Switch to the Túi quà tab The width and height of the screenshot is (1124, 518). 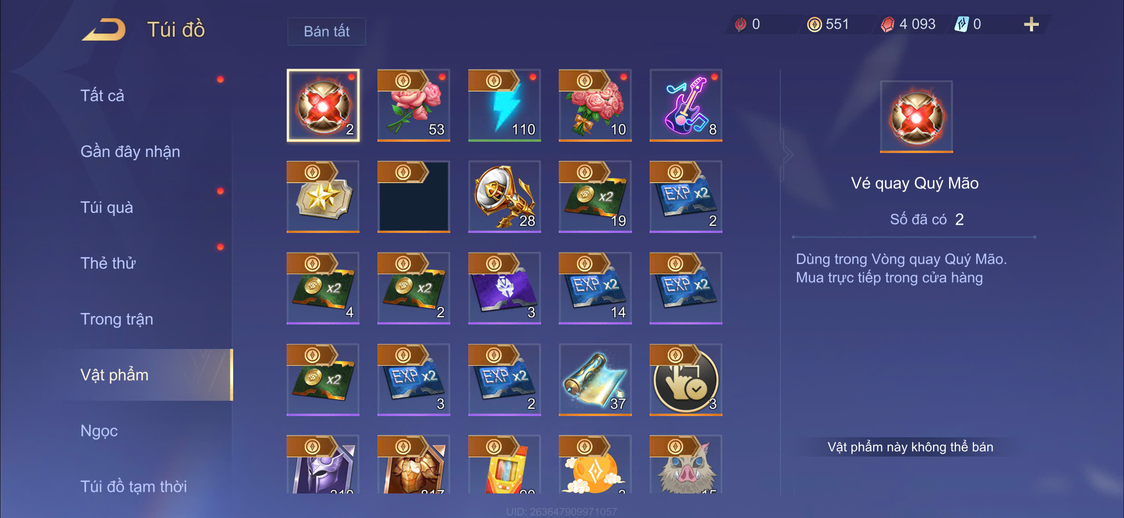[107, 207]
